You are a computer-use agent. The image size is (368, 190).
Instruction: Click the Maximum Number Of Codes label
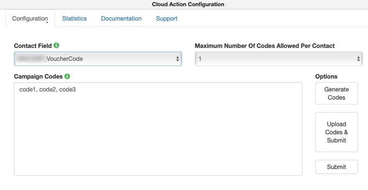click(x=265, y=46)
